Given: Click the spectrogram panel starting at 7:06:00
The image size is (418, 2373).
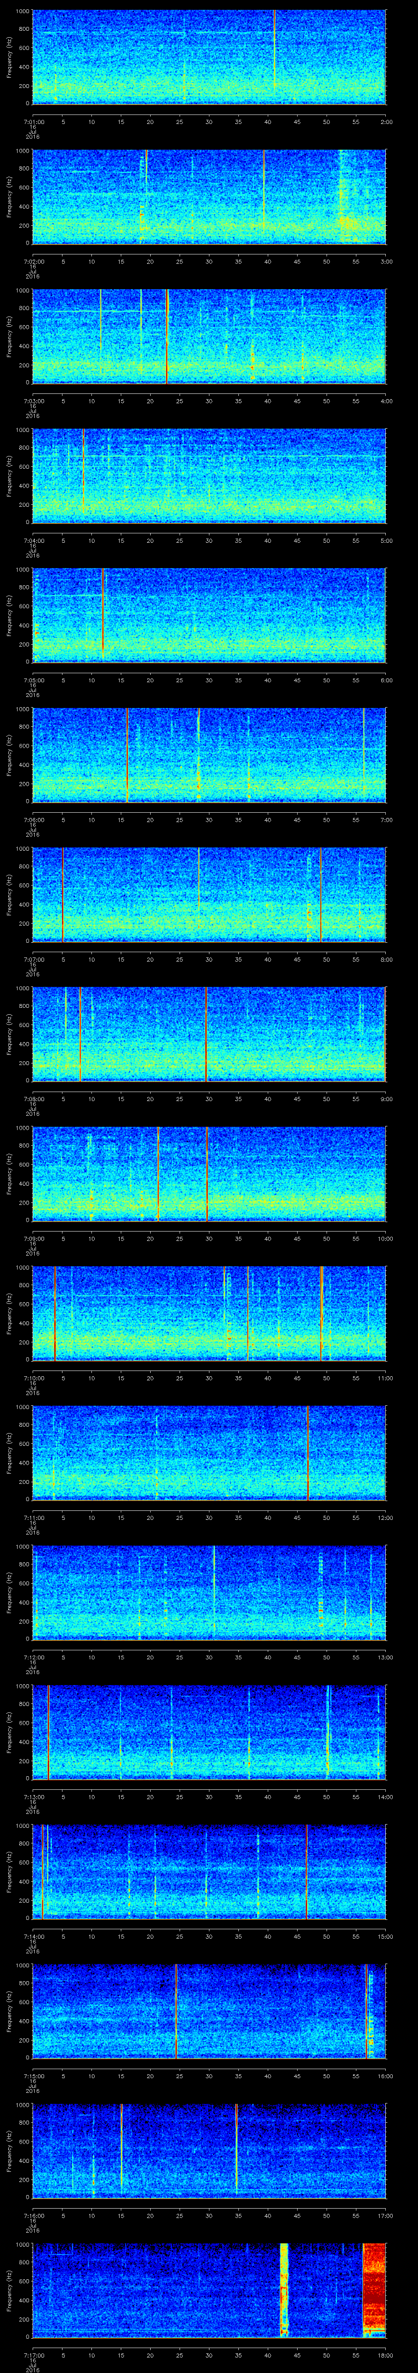Looking at the screenshot, I should [209, 755].
